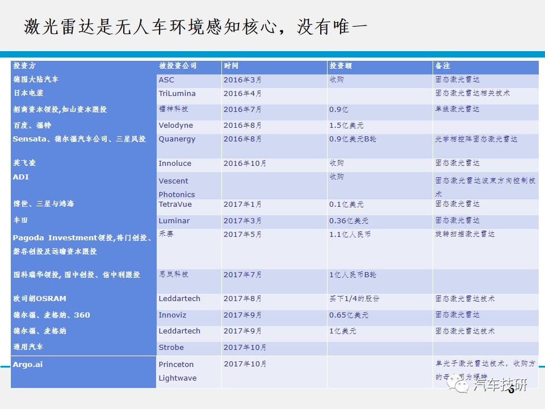Select the '0.9亿美元B轮' amount cell
The height and width of the screenshot is (409, 545).
click(380, 146)
